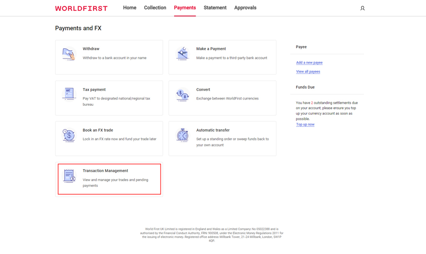This screenshot has width=426, height=254.
Task: Open the user profile icon
Action: coord(363,8)
